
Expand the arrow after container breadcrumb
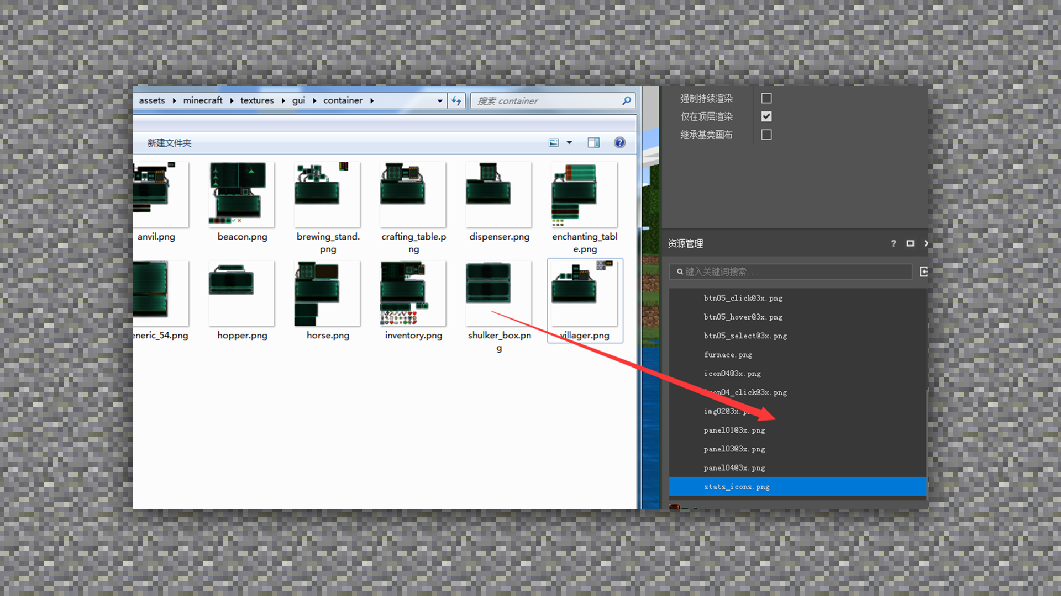372,100
